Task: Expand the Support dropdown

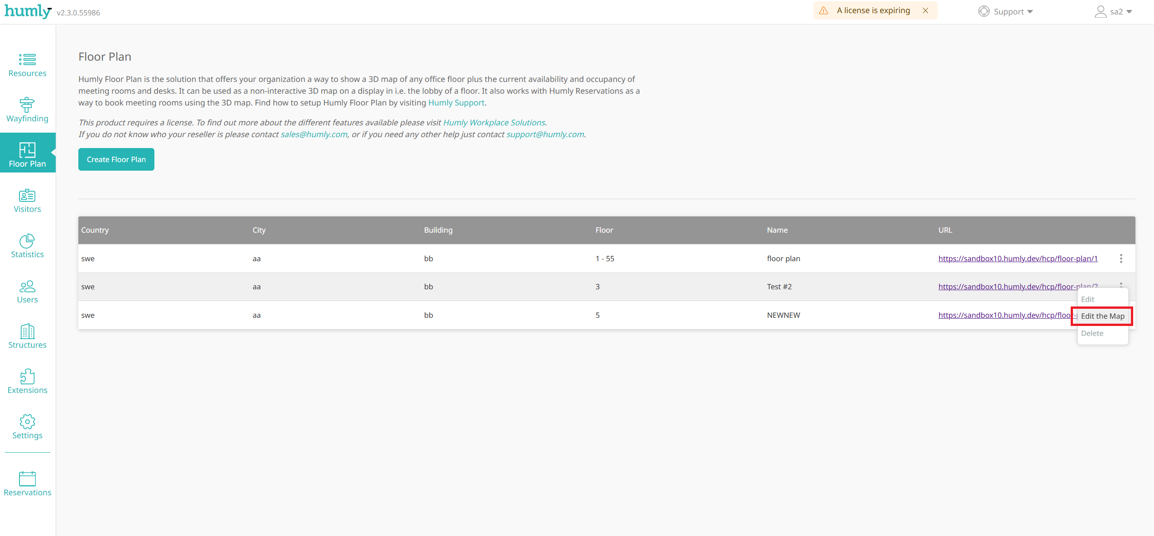Action: point(1006,12)
